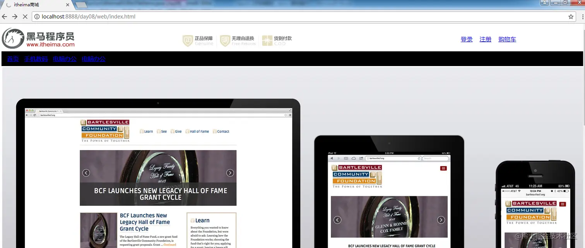
Task: Click the iPad mockup's red hamburger menu icon
Action: 443,168
